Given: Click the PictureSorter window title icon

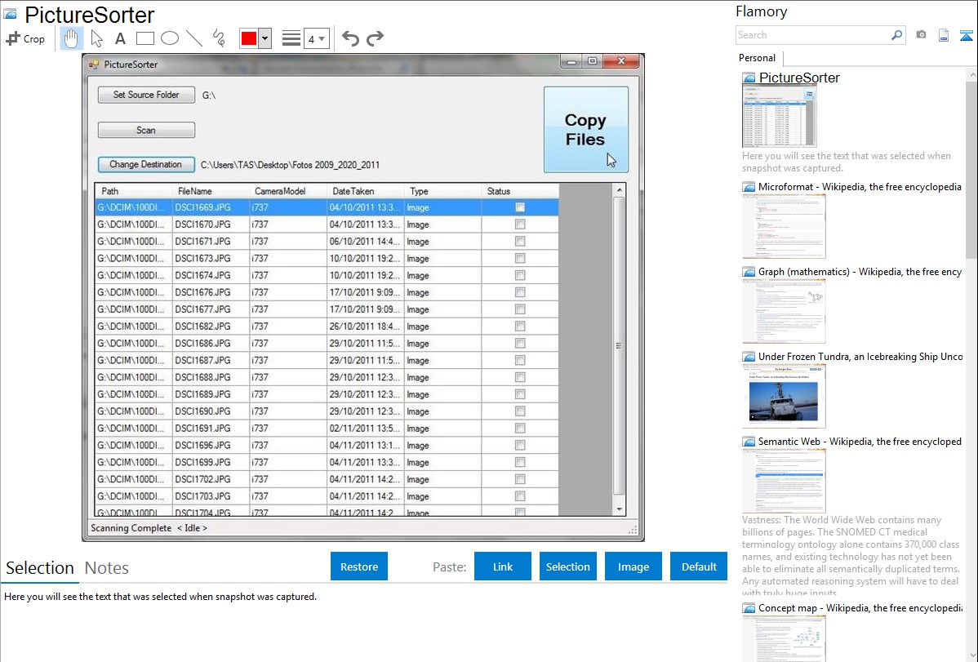Looking at the screenshot, I should (x=94, y=64).
